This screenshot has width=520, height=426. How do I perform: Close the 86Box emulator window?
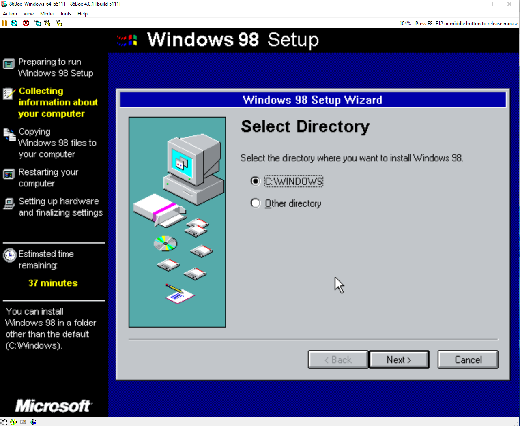pos(509,4)
